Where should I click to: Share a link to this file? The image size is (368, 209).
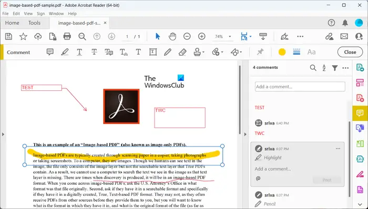click(x=329, y=37)
